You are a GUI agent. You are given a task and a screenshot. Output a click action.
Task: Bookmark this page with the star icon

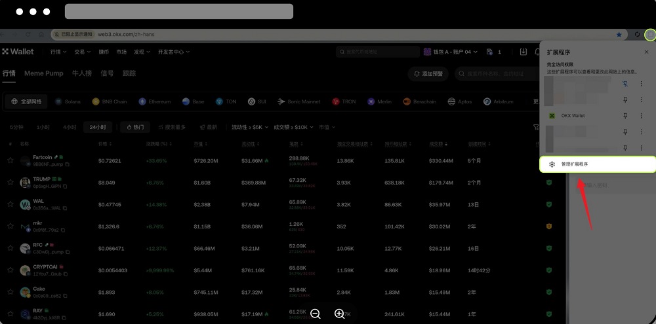tap(619, 34)
